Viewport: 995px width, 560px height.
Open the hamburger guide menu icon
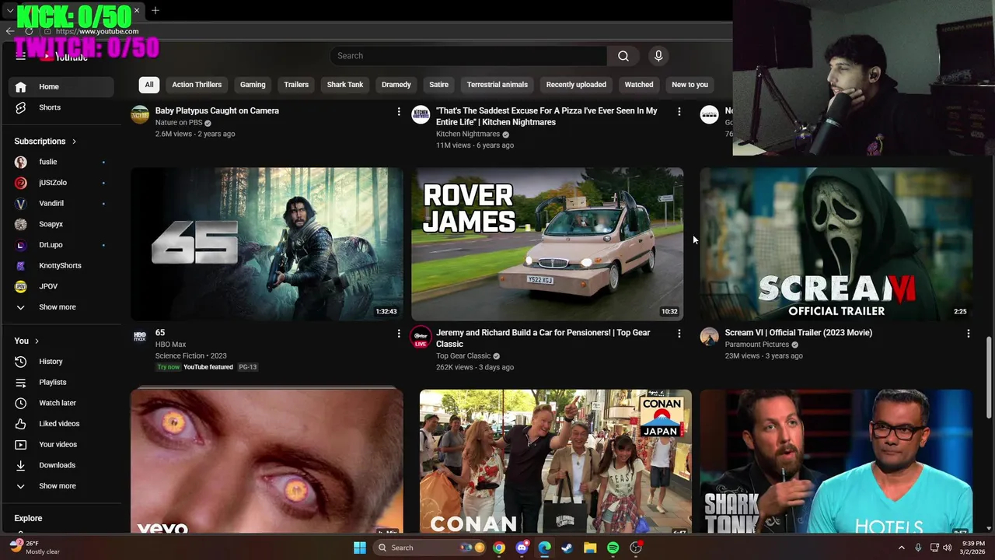(x=21, y=56)
